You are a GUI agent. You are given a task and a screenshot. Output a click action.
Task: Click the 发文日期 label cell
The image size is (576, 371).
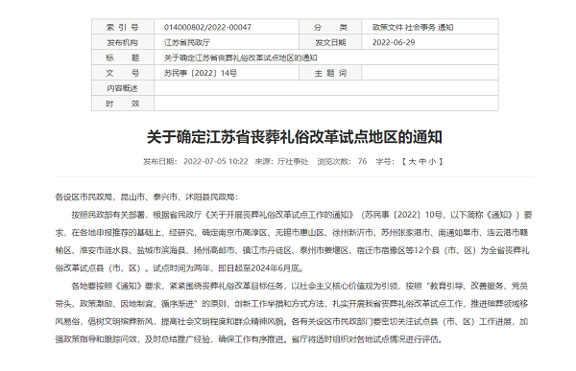(x=330, y=42)
